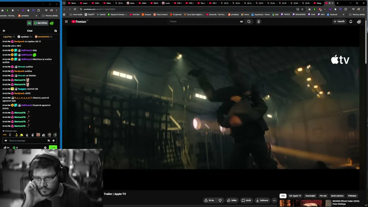Open chat settings gear icon

(x=45, y=147)
